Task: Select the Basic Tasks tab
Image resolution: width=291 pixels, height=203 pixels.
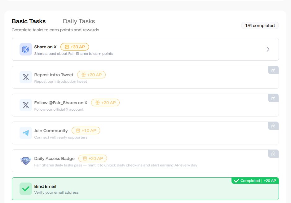Action: (x=29, y=21)
